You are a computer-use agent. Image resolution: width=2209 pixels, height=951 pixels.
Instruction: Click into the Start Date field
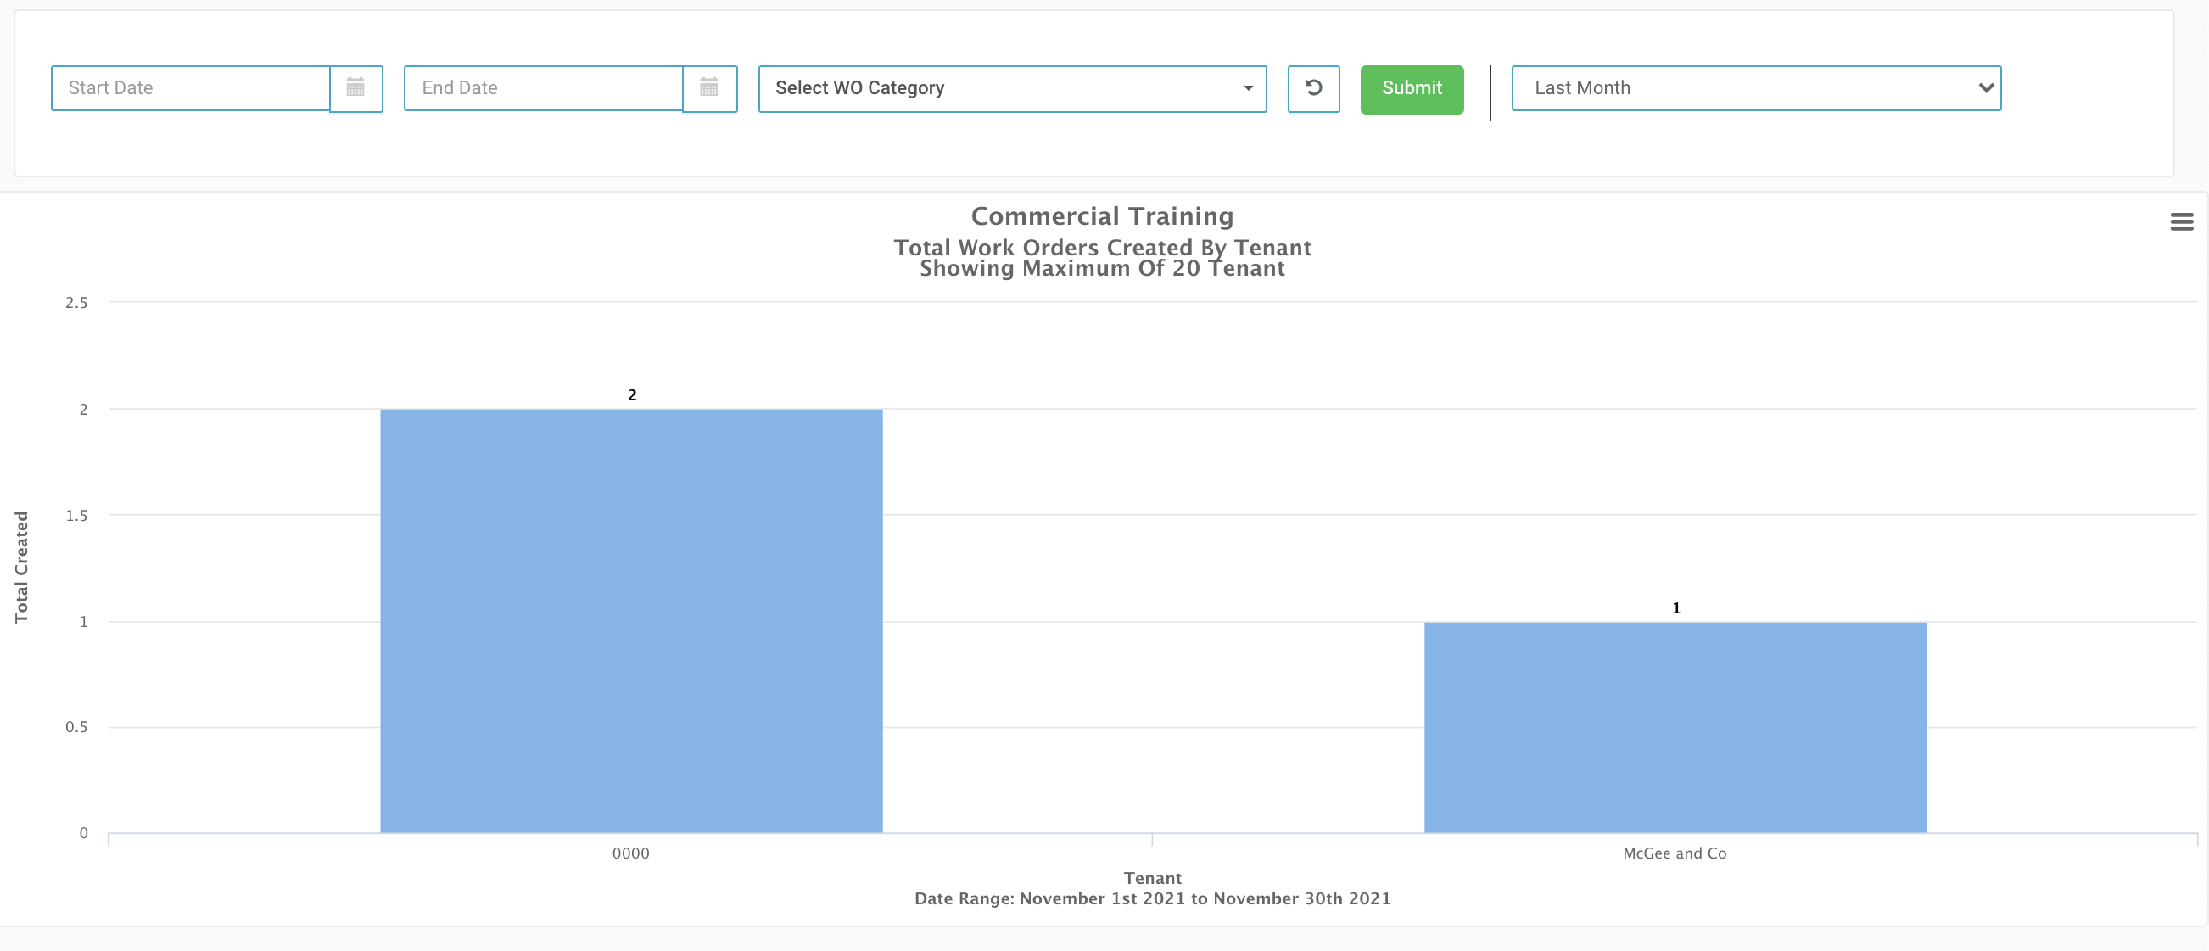pos(190,87)
